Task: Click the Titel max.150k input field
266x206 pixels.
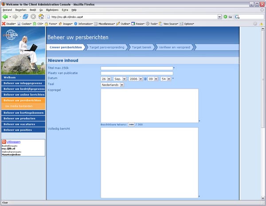Action: pyautogui.click(x=137, y=68)
